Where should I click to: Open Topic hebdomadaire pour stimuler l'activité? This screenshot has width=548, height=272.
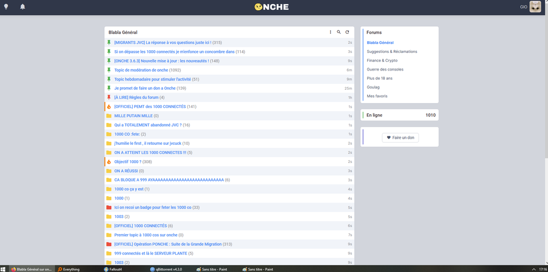pos(153,79)
